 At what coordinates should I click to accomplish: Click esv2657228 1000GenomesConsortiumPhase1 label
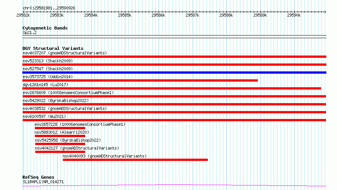[x=80, y=124]
